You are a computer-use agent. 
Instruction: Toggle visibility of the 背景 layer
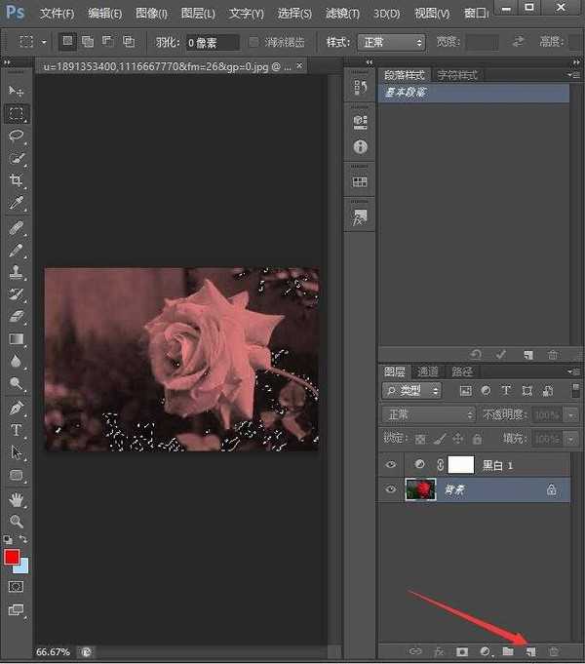click(x=391, y=490)
